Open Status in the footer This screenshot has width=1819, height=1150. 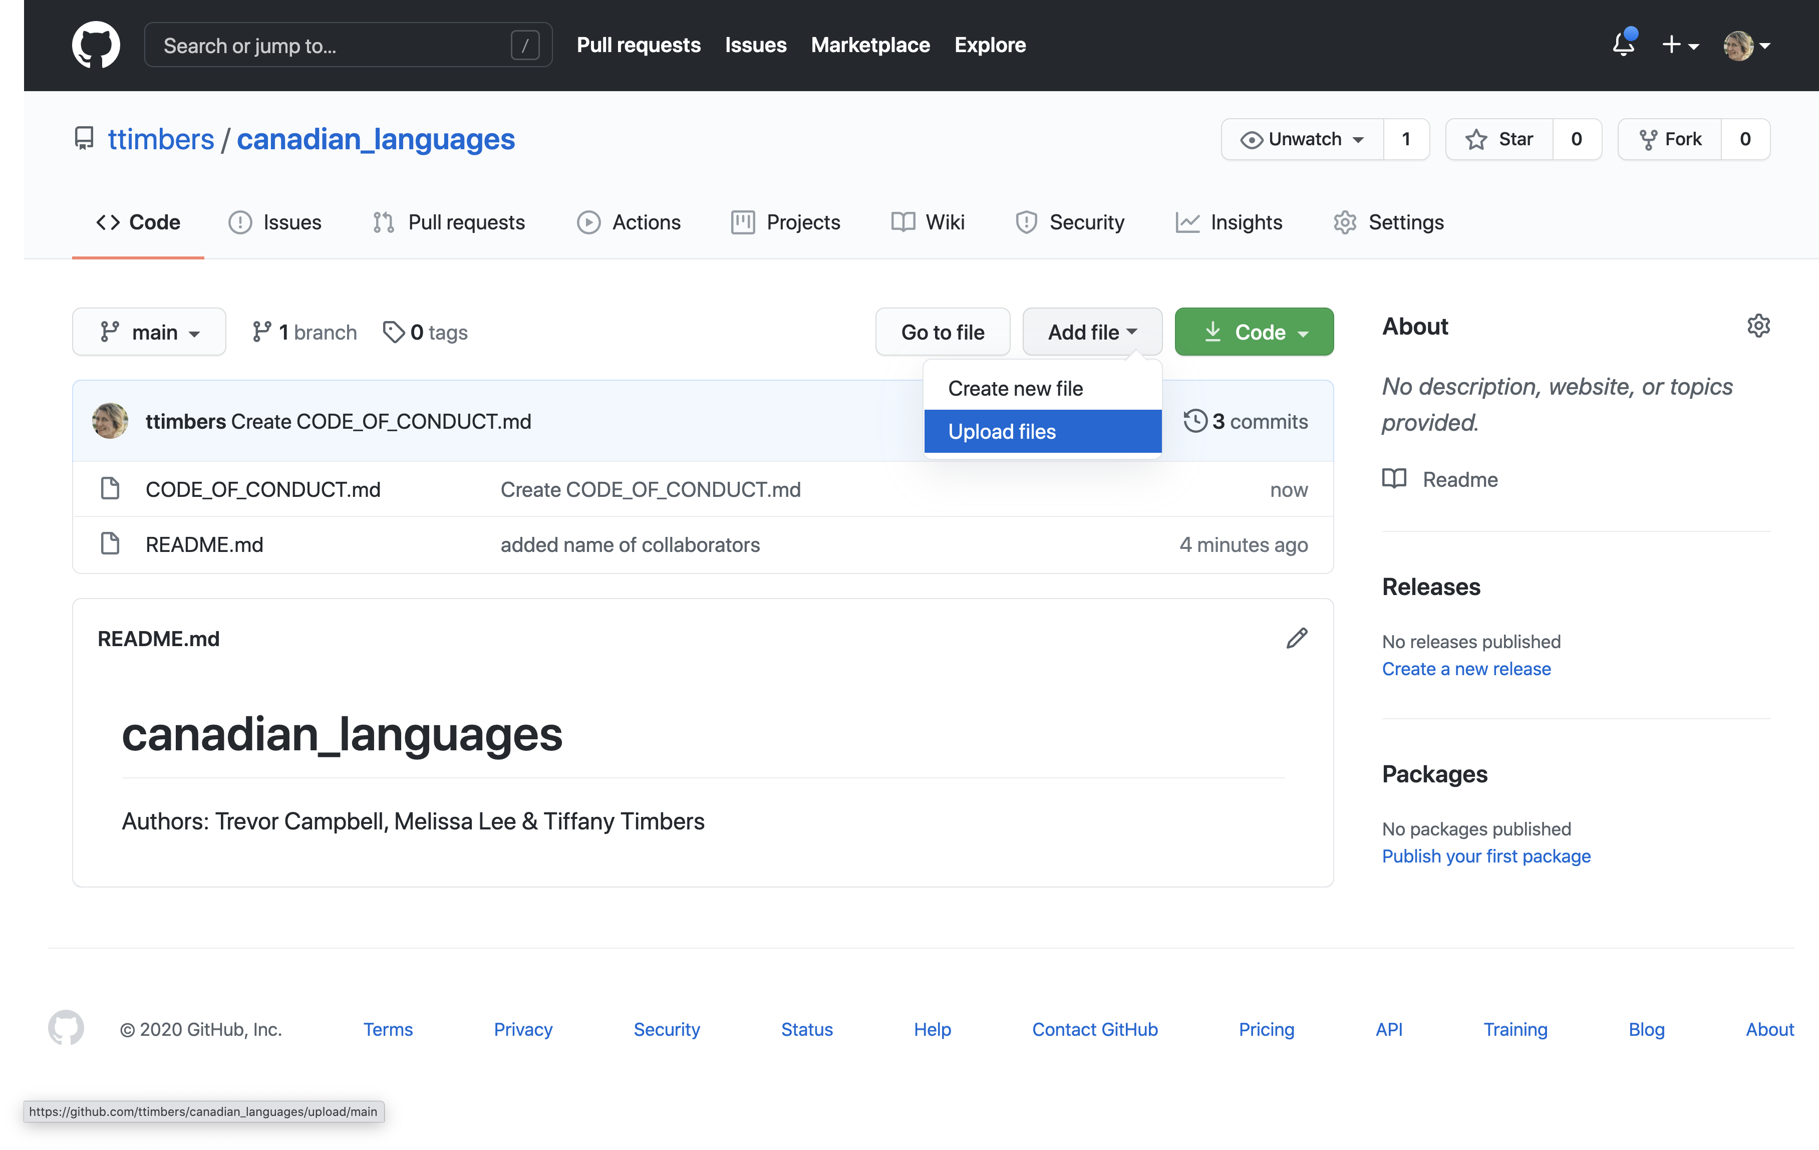[x=807, y=1029]
